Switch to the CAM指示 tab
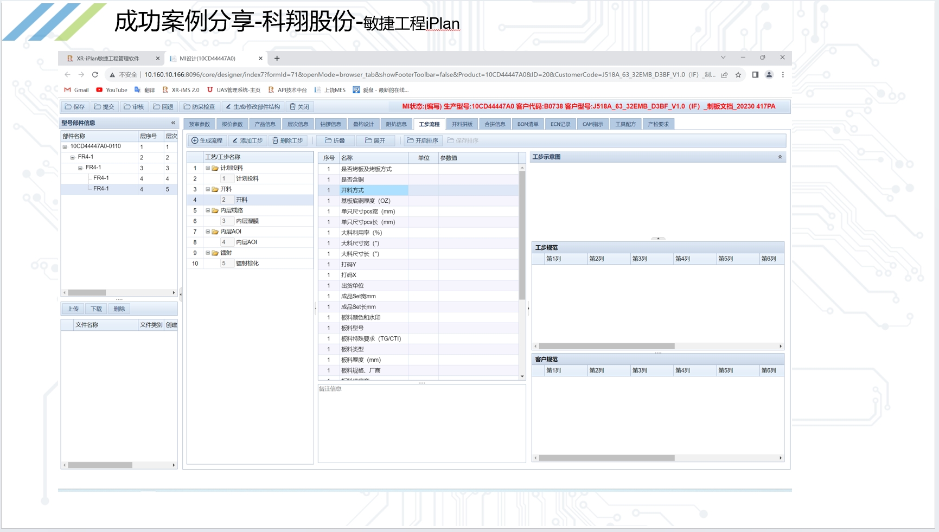939x532 pixels. click(593, 124)
